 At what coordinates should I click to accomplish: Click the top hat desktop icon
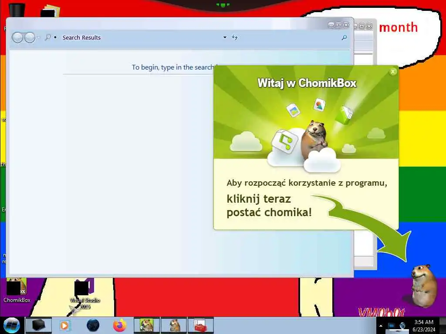17,10
